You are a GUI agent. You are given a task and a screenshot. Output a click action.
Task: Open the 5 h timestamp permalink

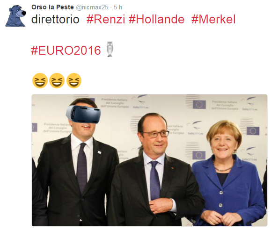click(118, 7)
